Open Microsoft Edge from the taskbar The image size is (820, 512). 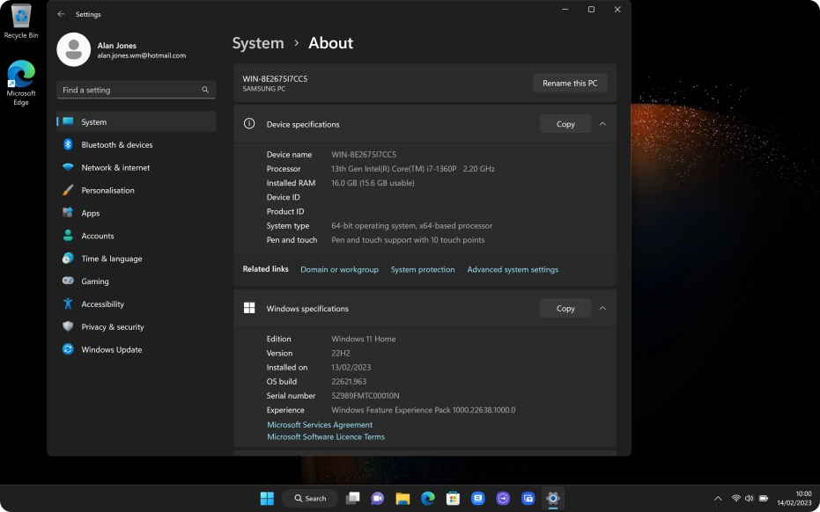point(427,498)
